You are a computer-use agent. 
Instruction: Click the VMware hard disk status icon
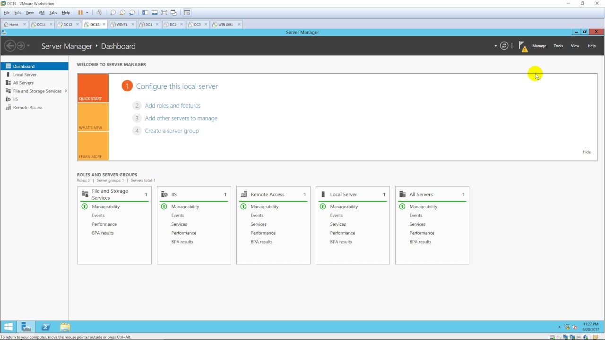(x=552, y=337)
